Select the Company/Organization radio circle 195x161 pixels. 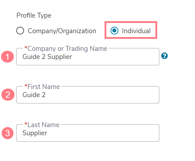pyautogui.click(x=20, y=31)
